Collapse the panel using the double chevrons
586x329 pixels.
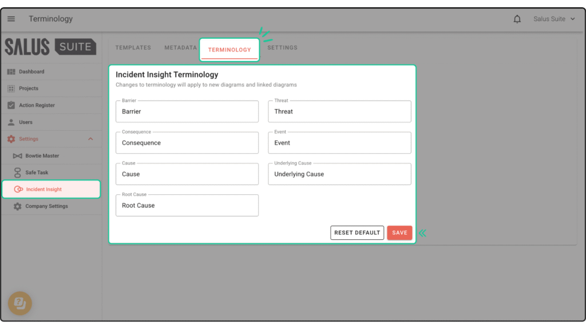pyautogui.click(x=422, y=232)
